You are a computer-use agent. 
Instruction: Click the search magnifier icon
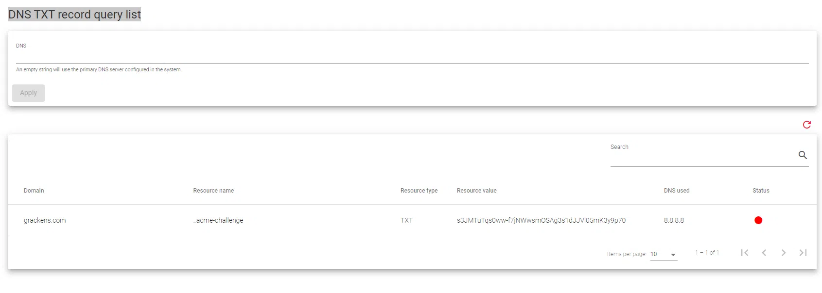803,155
